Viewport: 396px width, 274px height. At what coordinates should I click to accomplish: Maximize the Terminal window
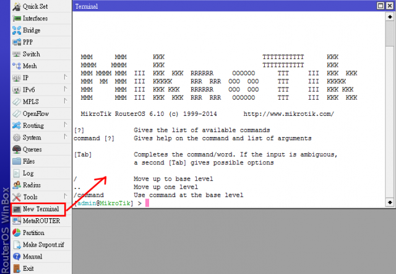381,6
